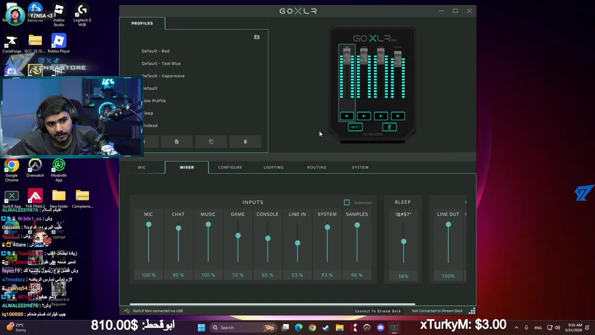Open the weather widget showing 23°C Sunny

17,328
